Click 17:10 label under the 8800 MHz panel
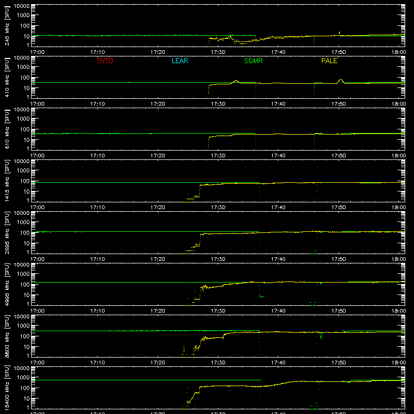Image resolution: width=414 pixels, height=414 pixels. [x=97, y=363]
